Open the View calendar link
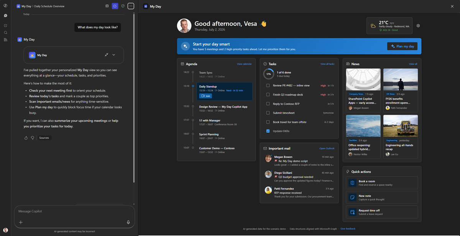 coord(244,64)
